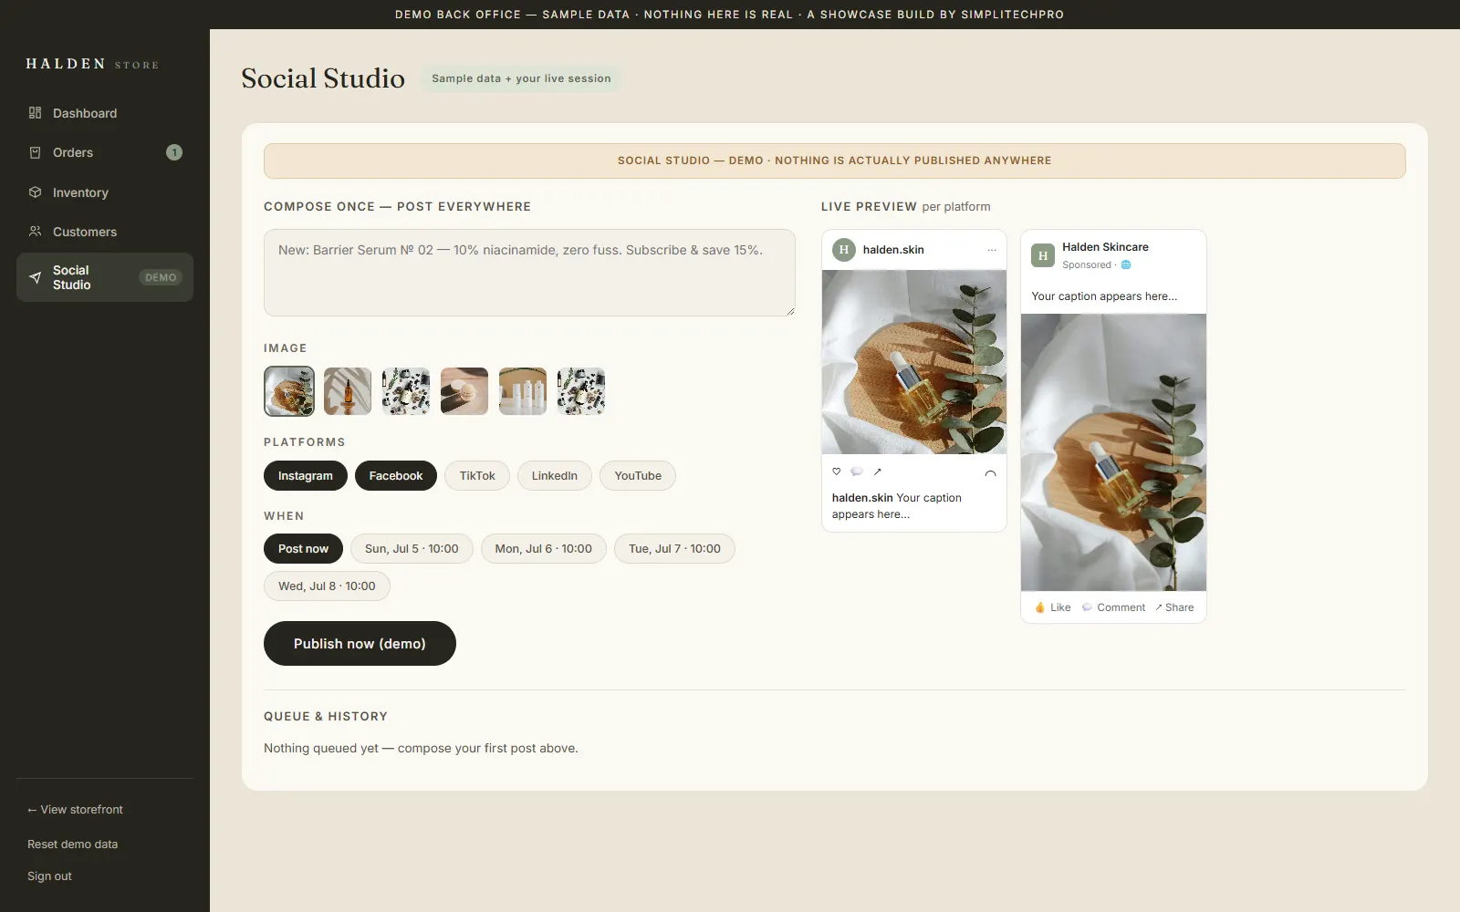
Task: Click the Instagram preview product photo
Action: coord(914,362)
